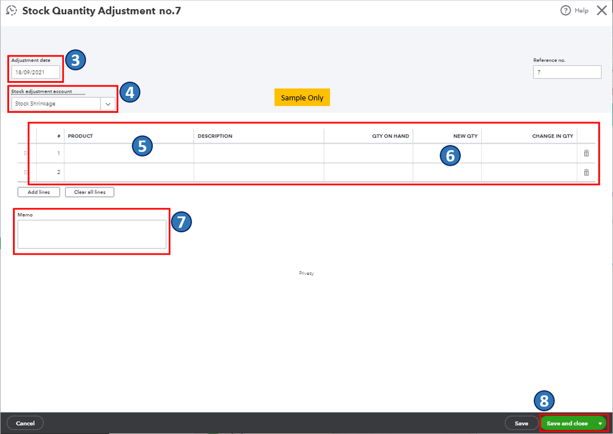Click the Stock adjustment account label
613x434 pixels.
coord(42,91)
